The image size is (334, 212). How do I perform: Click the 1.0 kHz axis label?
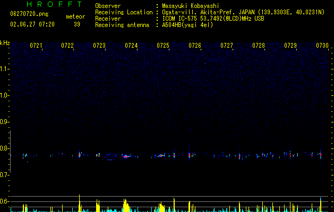point(5,95)
